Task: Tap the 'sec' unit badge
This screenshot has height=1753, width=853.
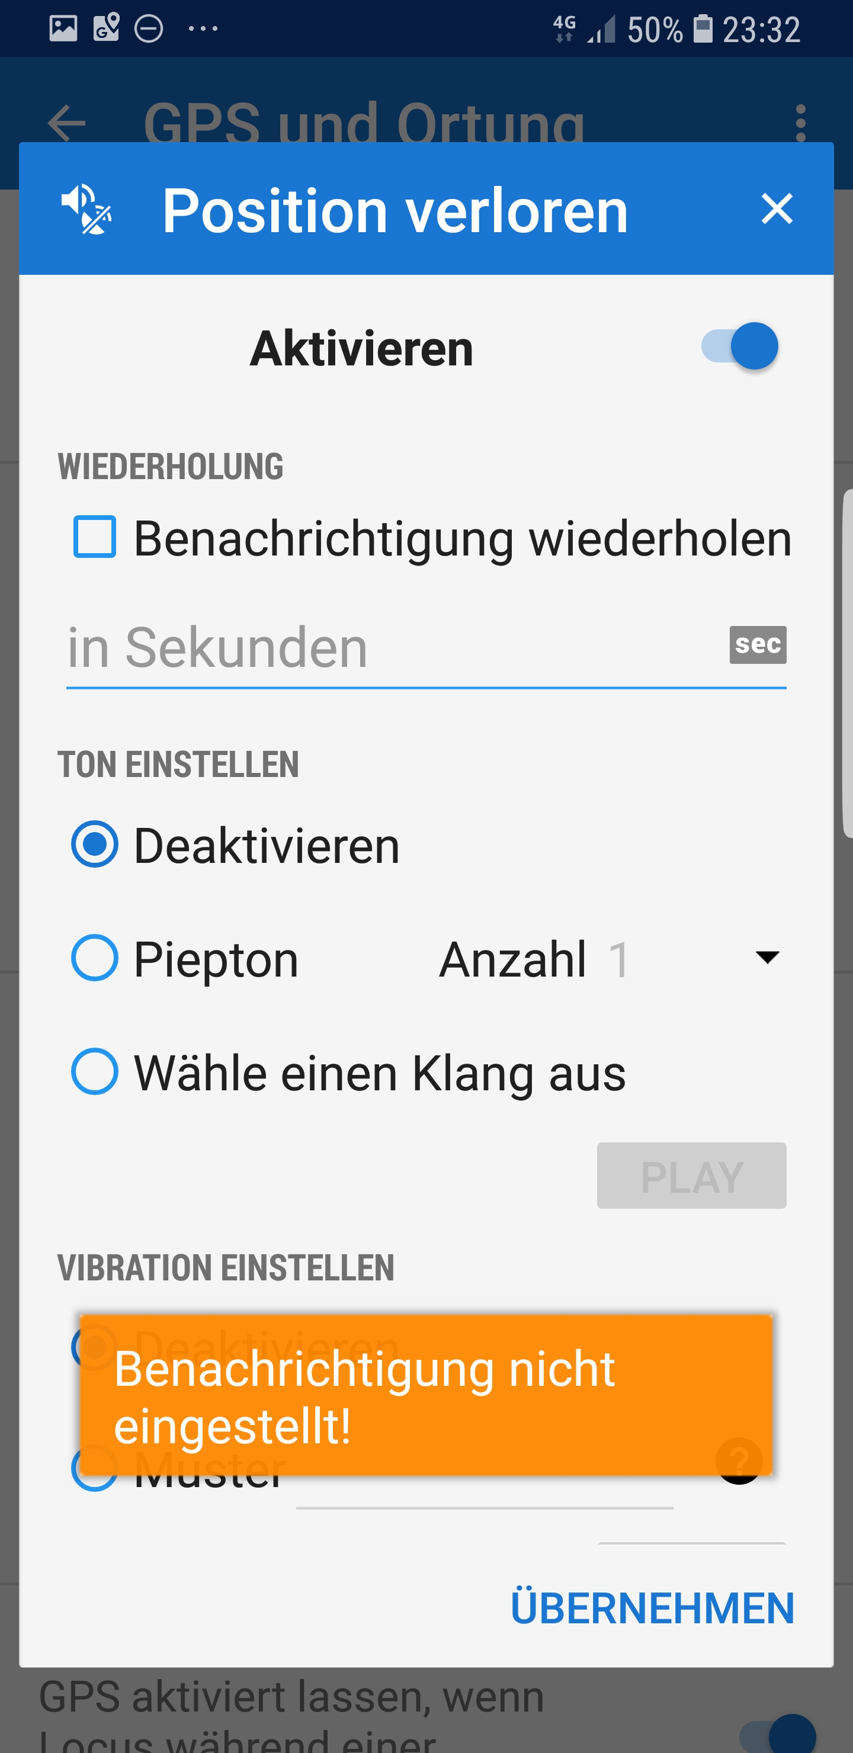Action: click(757, 644)
